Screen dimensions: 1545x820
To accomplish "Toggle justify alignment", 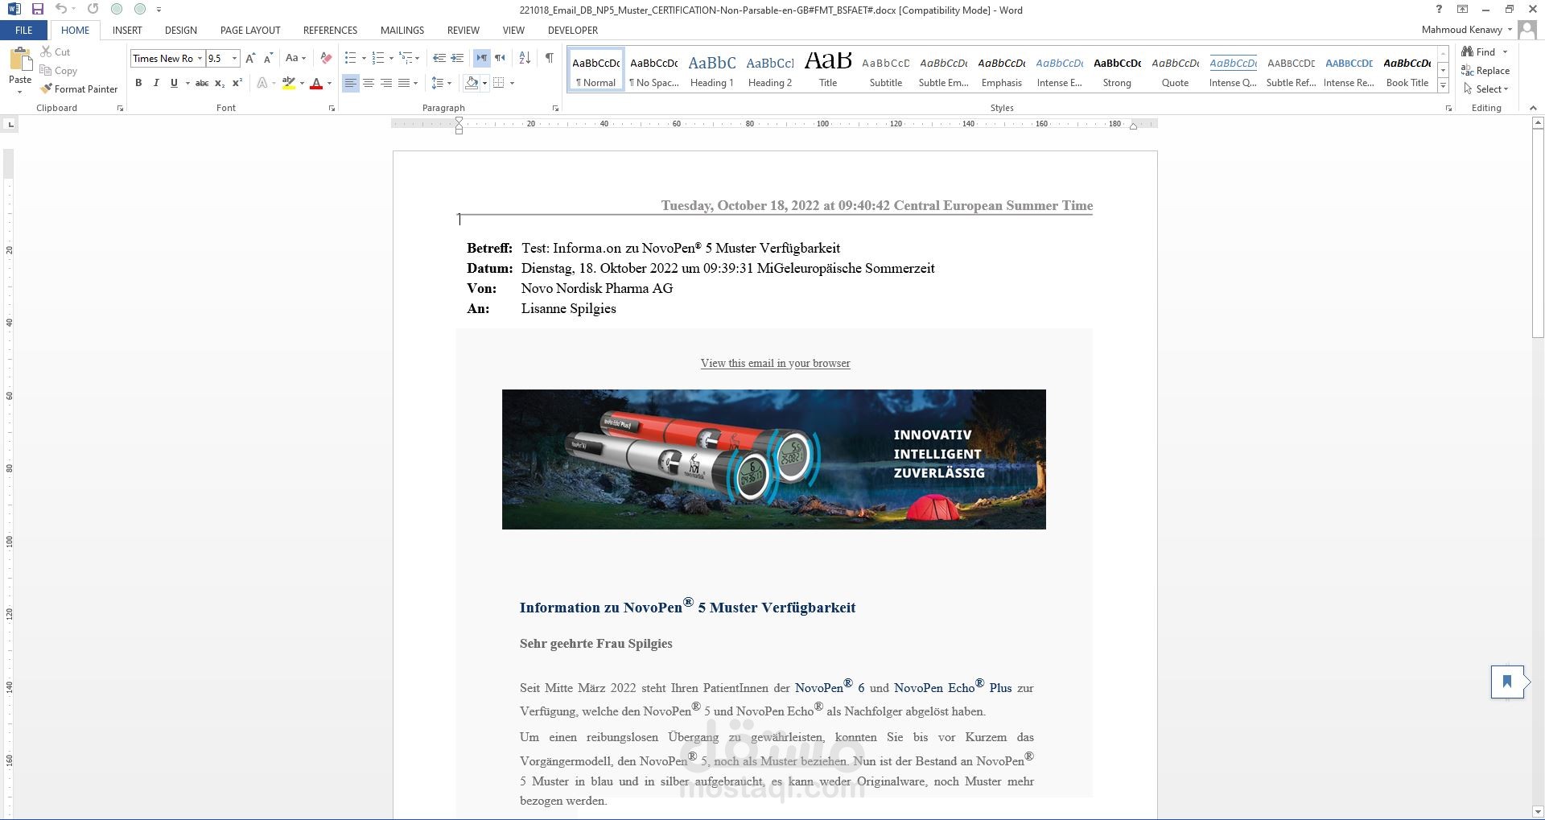I will coord(404,83).
